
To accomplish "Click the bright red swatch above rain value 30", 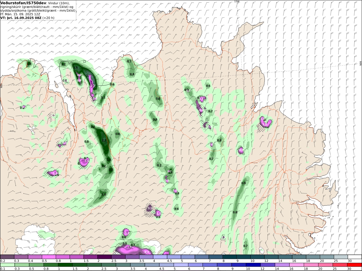I will [355, 265].
